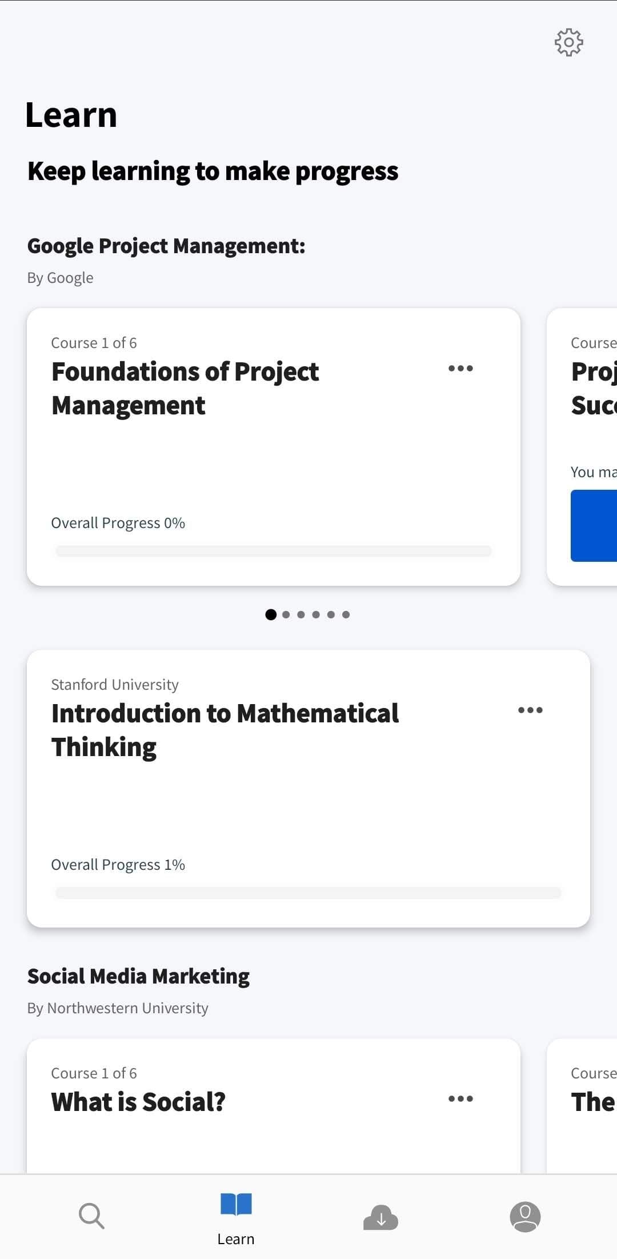Select the second carousel pagination dot
Viewport: 617px width, 1259px height.
click(x=286, y=614)
